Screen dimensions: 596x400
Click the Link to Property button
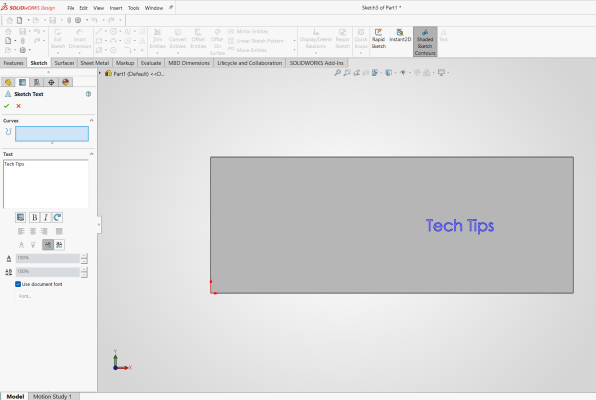21,217
